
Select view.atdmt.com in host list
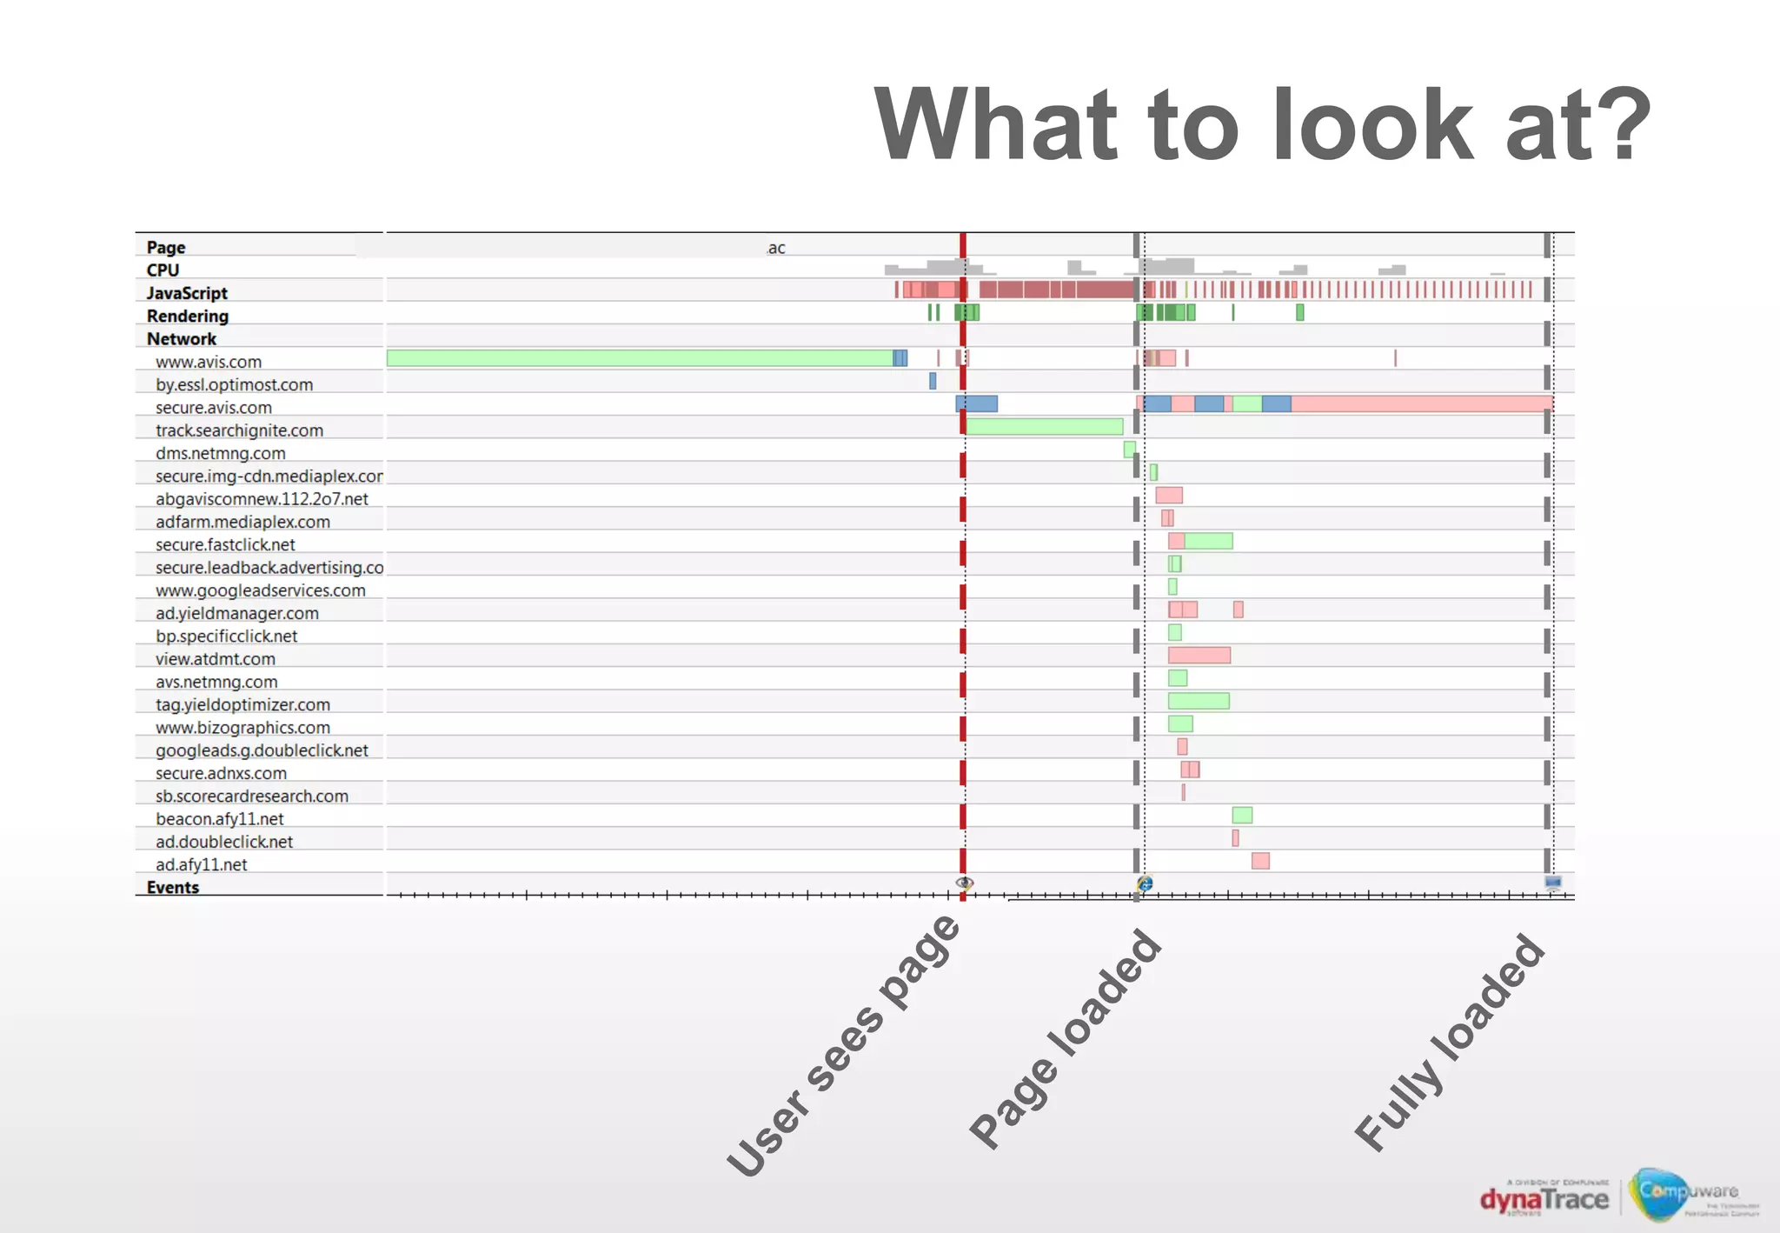pyautogui.click(x=215, y=659)
